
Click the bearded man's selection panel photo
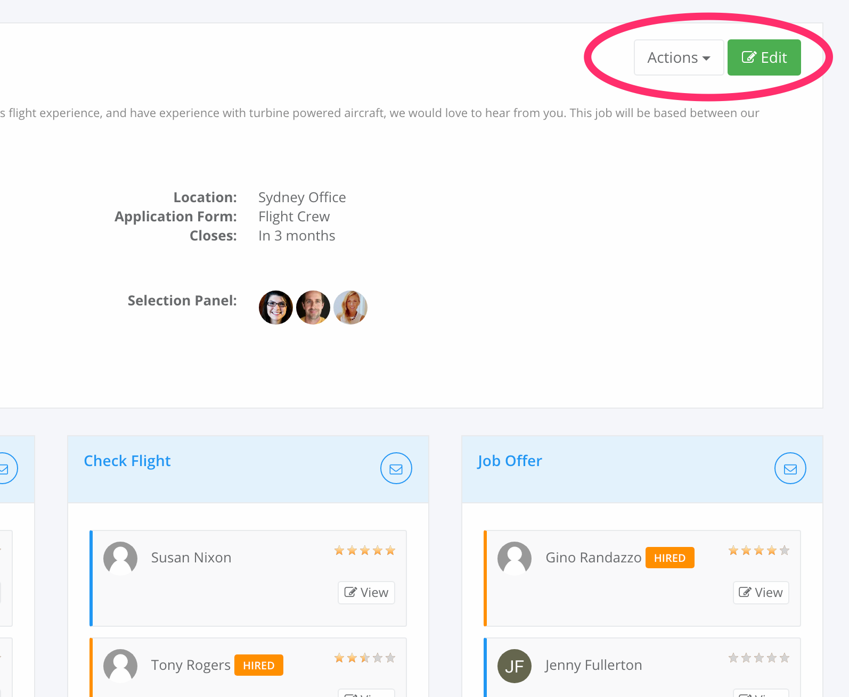click(313, 308)
